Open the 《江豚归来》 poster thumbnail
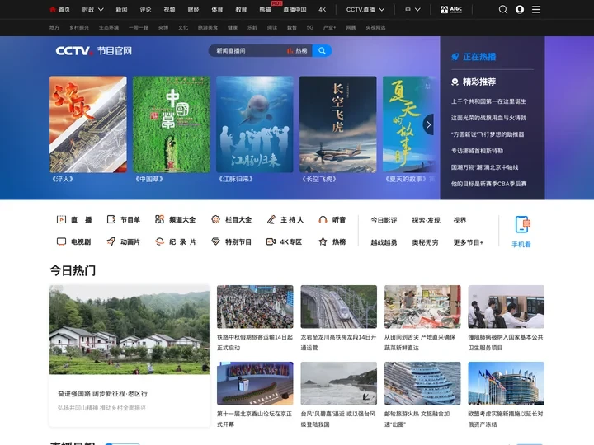The width and height of the screenshot is (594, 445). coord(255,124)
